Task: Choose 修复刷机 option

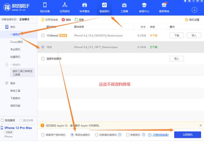Action: pos(128,135)
